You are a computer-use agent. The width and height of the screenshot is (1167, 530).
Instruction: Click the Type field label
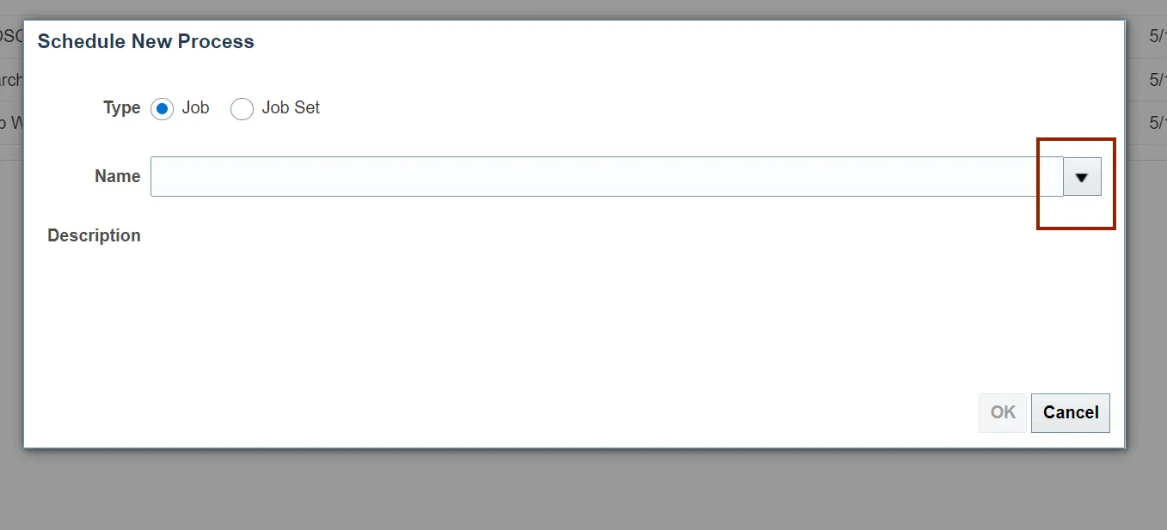122,108
